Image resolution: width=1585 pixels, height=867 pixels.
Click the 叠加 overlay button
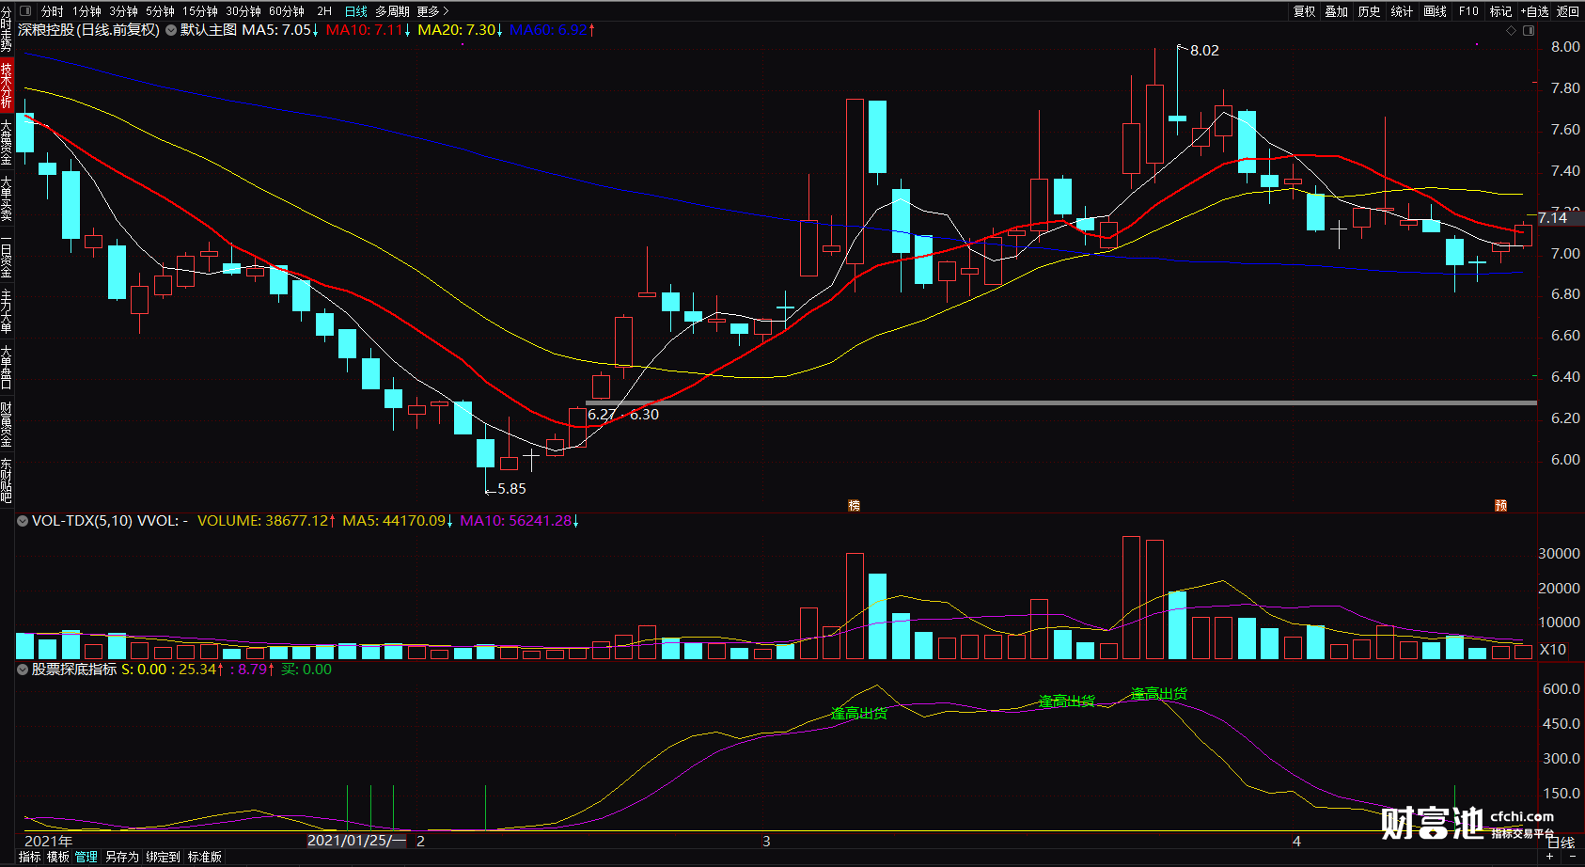(x=1337, y=11)
